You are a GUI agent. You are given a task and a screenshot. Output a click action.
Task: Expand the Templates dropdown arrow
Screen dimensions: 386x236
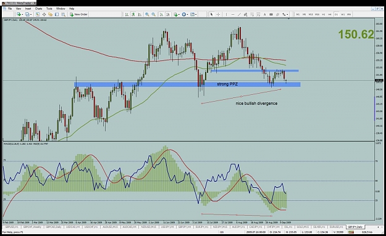pyautogui.click(x=196, y=15)
